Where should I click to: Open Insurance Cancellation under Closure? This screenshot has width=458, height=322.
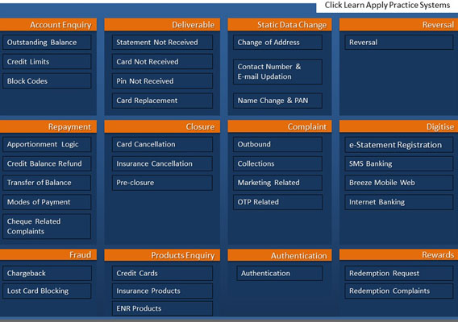pyautogui.click(x=162, y=164)
